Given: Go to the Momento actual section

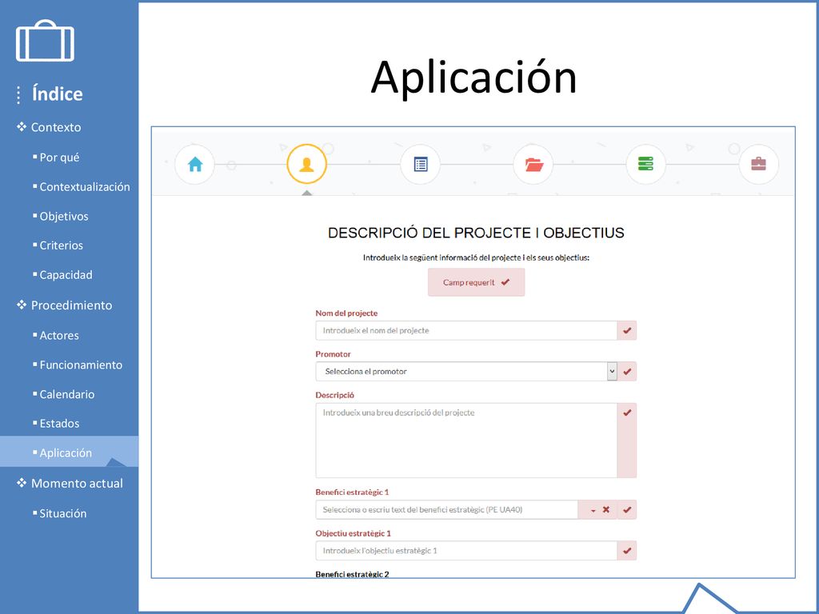Looking at the screenshot, I should (77, 484).
